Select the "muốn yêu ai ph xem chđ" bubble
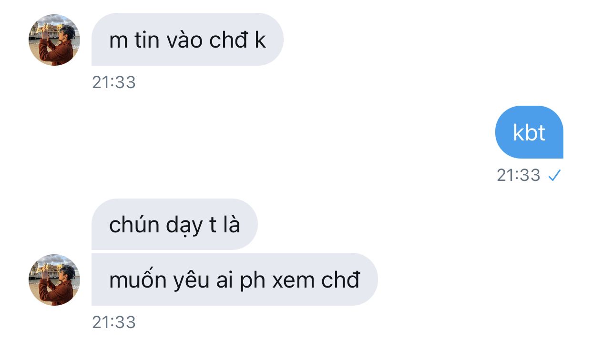592x339 pixels. click(x=235, y=279)
